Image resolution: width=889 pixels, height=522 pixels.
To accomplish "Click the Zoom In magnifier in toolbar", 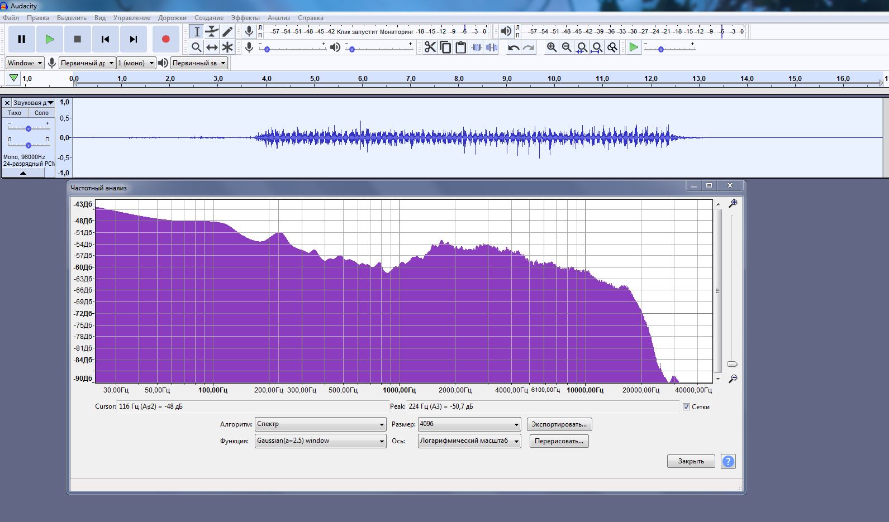I will [x=552, y=47].
